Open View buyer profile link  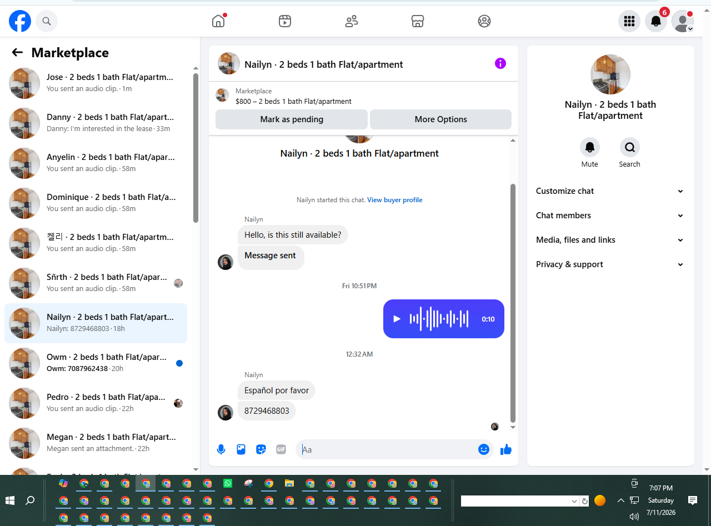point(395,200)
